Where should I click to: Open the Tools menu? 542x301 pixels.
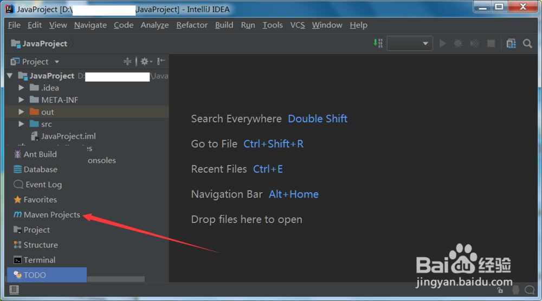coord(273,25)
